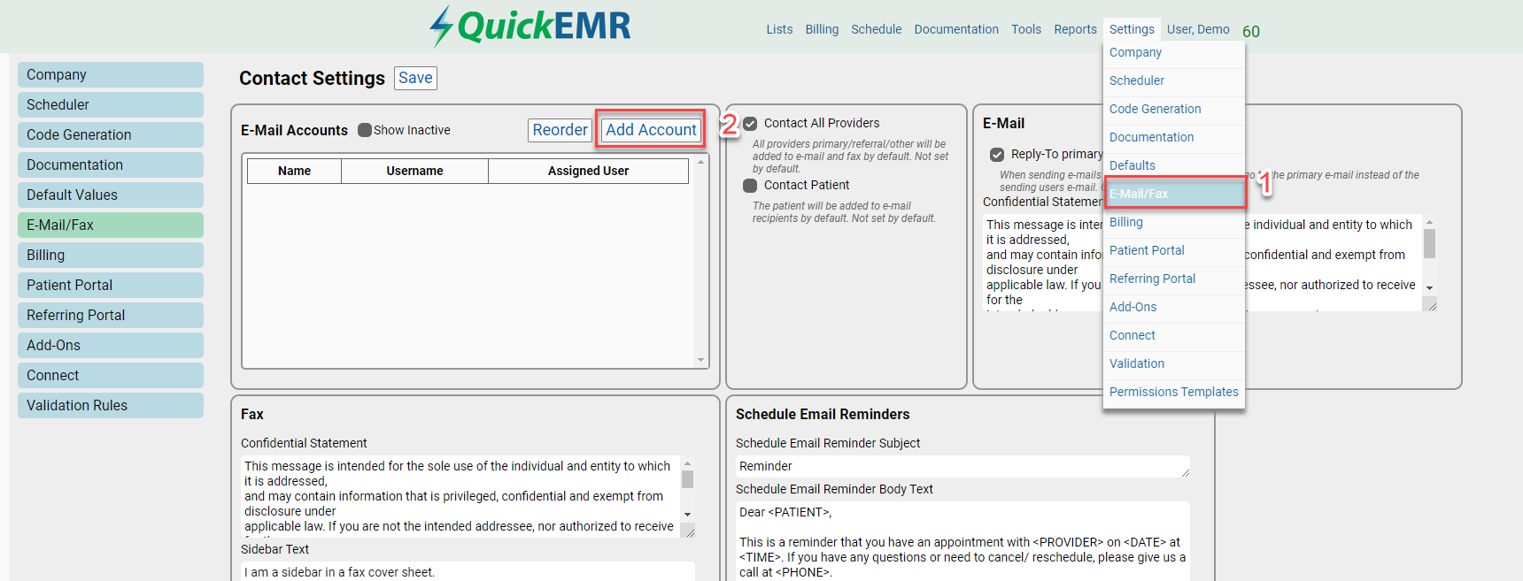Select Referring Portal in Settings dropdown

coord(1174,279)
